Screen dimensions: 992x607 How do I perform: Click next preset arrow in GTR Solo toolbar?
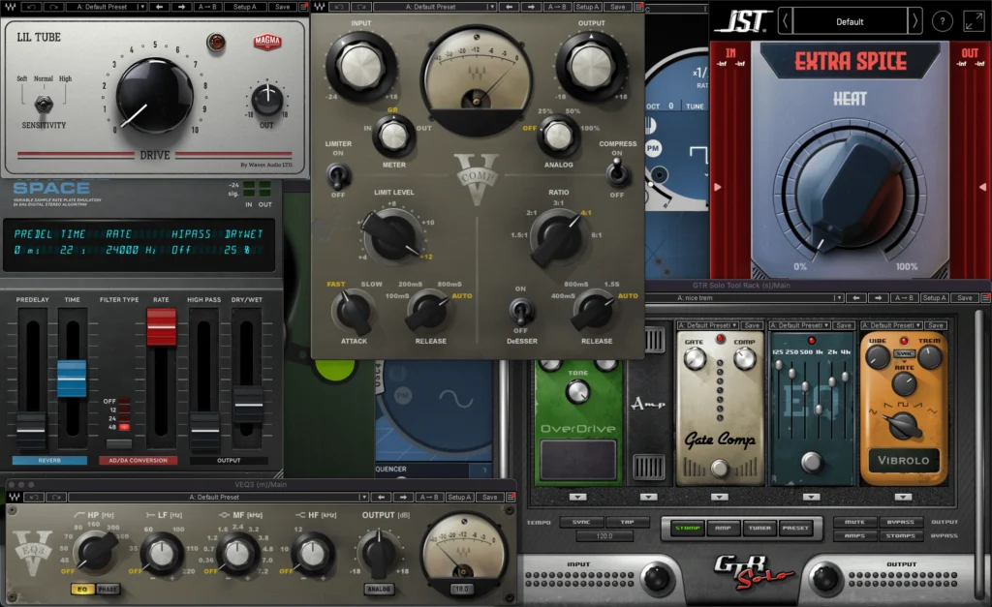878,298
